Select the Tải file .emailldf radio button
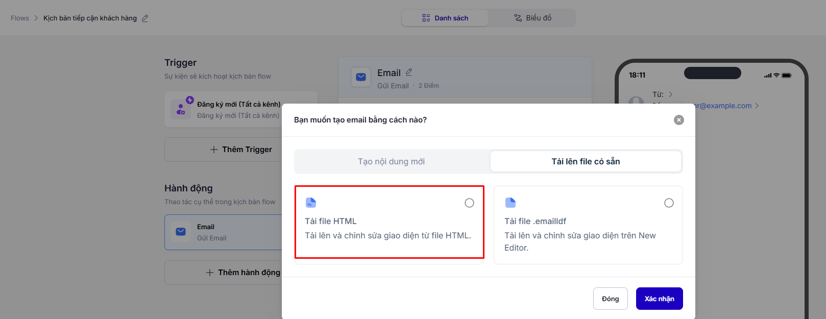The image size is (826, 319). coord(669,203)
